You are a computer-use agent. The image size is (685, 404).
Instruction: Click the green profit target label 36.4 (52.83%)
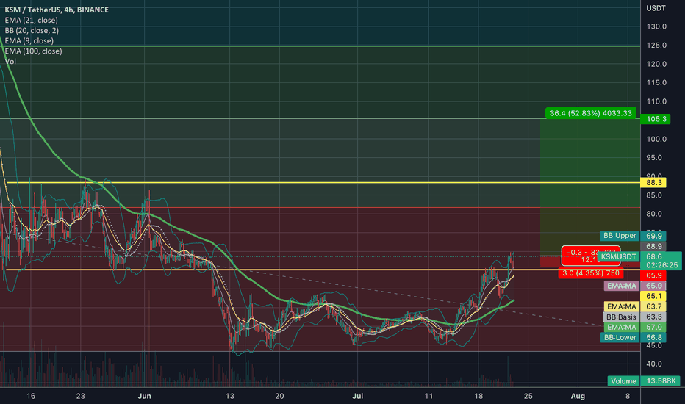pyautogui.click(x=591, y=113)
